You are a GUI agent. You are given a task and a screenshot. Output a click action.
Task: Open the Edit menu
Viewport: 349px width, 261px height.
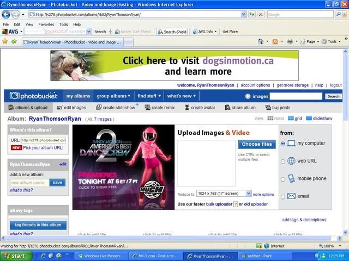point(17,24)
